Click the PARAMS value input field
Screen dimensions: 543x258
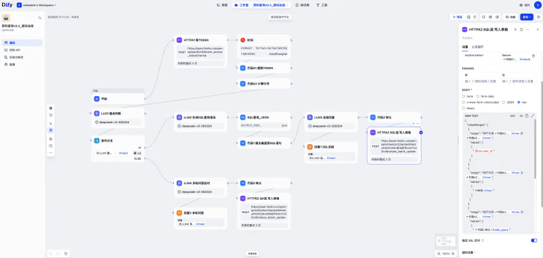coord(519,81)
